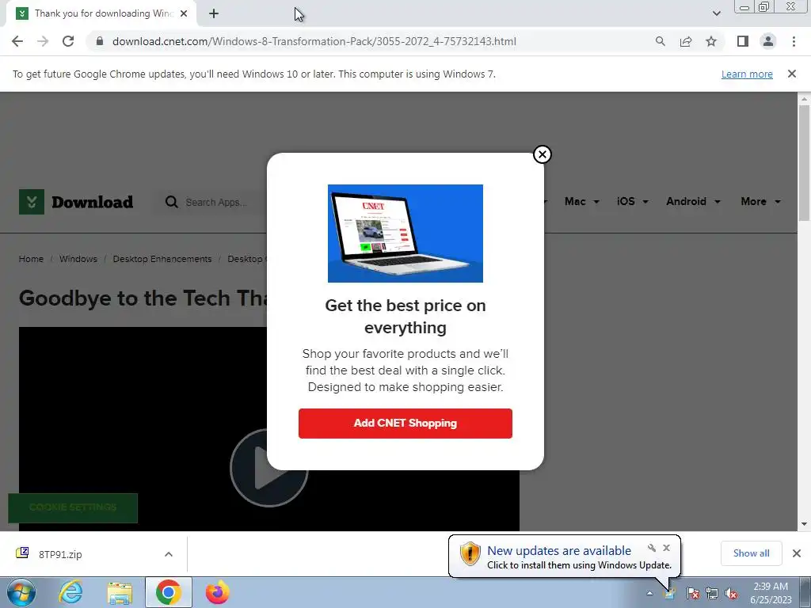Expand the 8TP91.zip download options chevron
Screen dimensions: 811x608
pos(169,554)
